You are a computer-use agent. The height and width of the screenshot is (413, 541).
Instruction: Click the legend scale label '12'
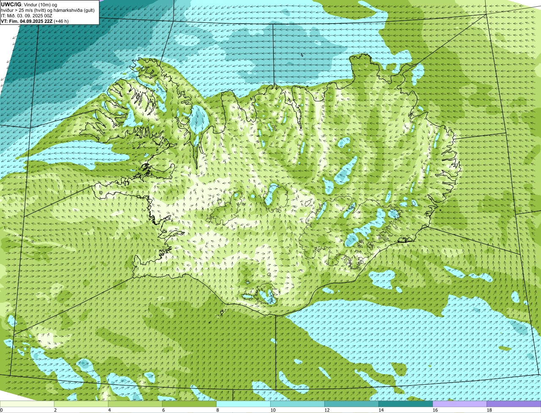pyautogui.click(x=327, y=410)
